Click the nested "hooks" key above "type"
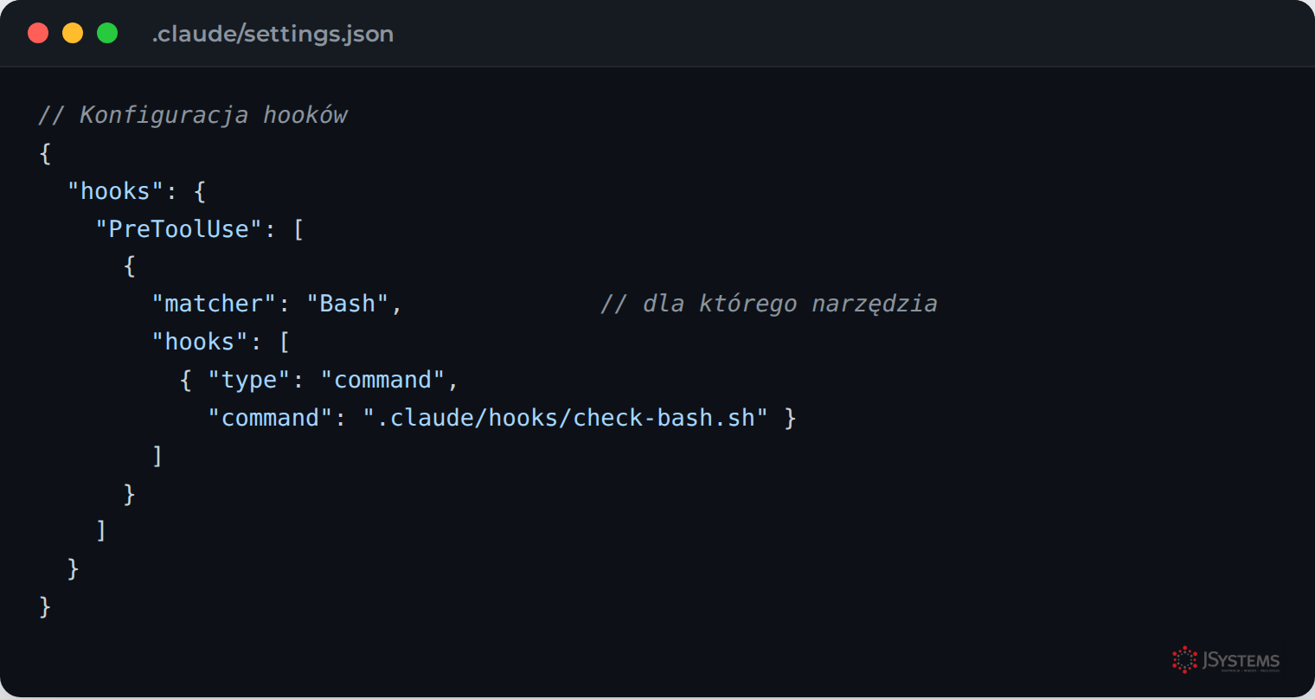1315x699 pixels. pos(200,342)
